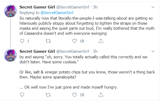The height and width of the screenshot is (101, 160).
Task: Open the @SecretGamerGrrl link after Replying to
Action: (x=57, y=13)
